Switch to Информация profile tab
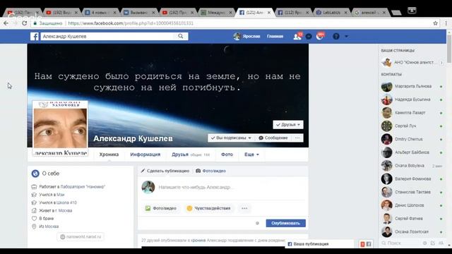Image resolution: width=452 pixels, height=254 pixels. 145,155
